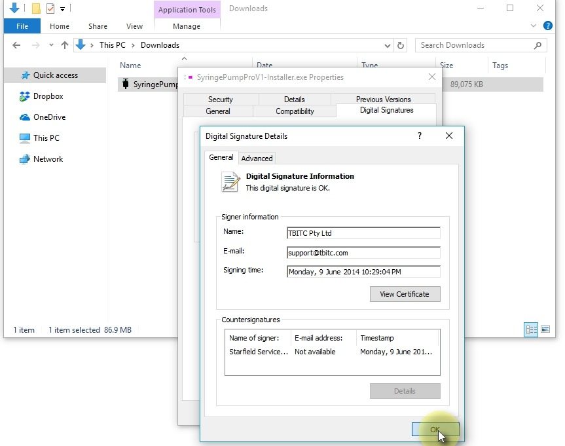Switch to the Home ribbon tab
Image resolution: width=565 pixels, height=446 pixels.
click(x=60, y=26)
